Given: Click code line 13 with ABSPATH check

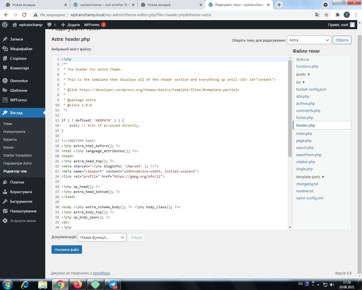Looking at the screenshot, I should (93, 120).
